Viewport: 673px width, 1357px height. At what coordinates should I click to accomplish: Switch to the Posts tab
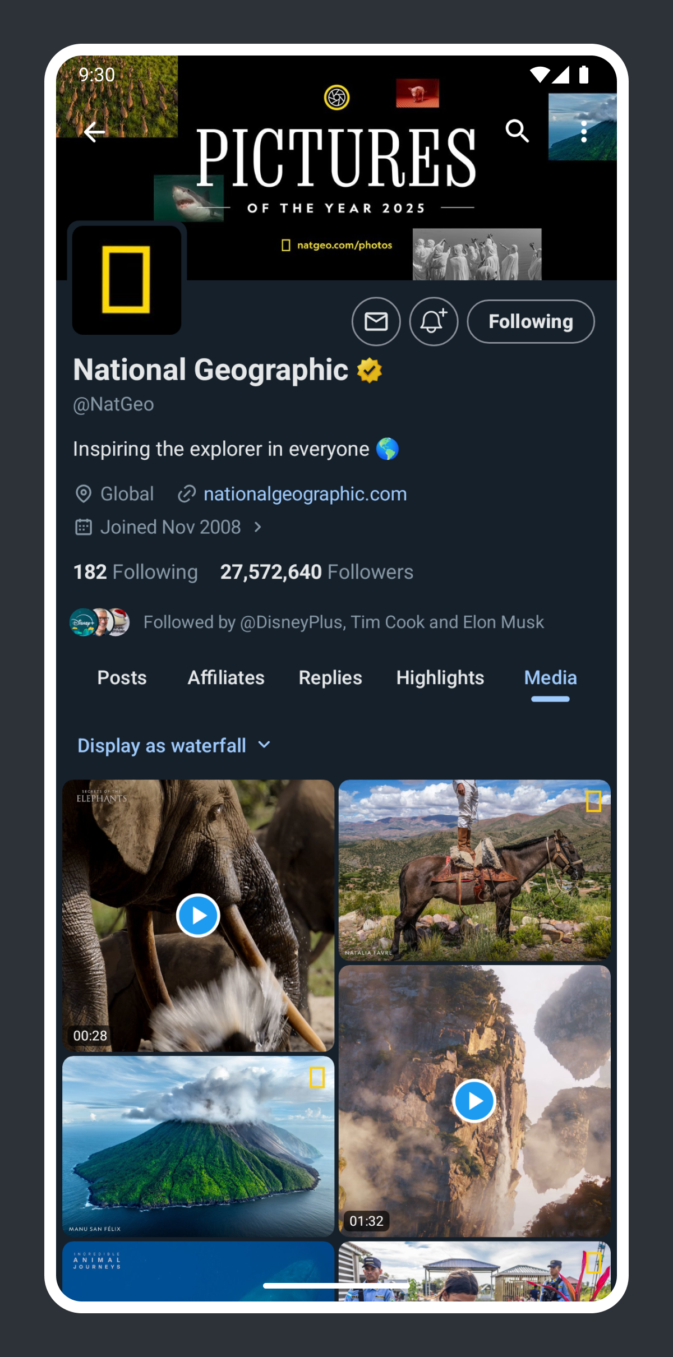(122, 677)
